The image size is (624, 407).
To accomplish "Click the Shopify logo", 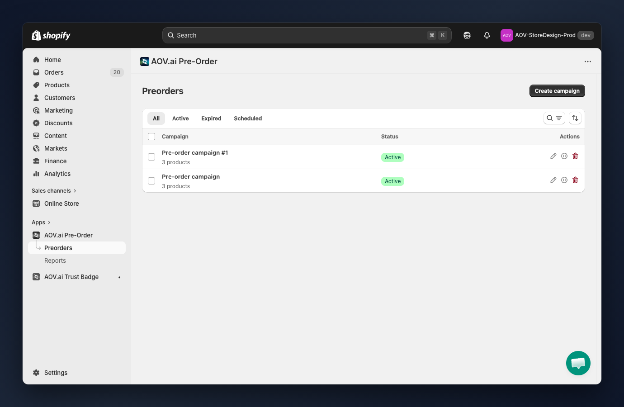I will [x=51, y=35].
